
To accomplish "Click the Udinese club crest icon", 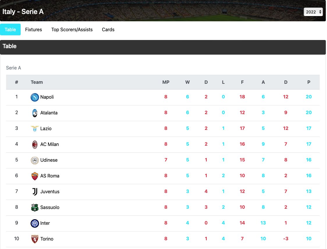I will coord(35,160).
